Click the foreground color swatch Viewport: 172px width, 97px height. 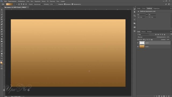click(1, 63)
